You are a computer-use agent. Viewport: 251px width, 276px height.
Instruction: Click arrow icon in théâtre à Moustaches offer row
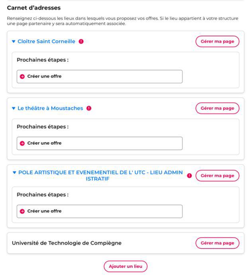click(x=22, y=143)
